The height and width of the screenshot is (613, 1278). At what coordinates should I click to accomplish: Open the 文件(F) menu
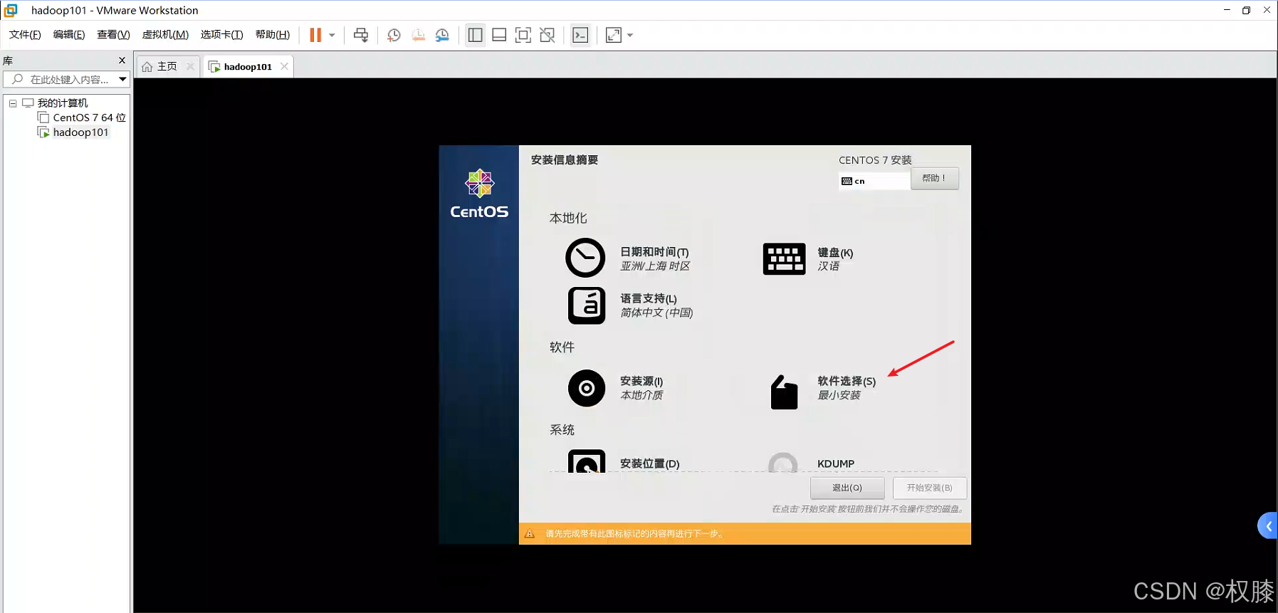25,35
